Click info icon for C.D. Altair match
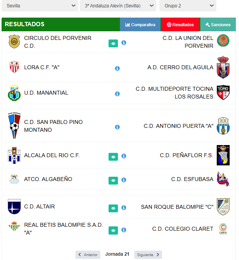This screenshot has height=260, width=239. tap(124, 208)
